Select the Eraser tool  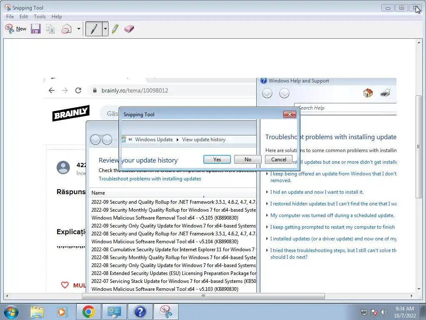coord(129,29)
